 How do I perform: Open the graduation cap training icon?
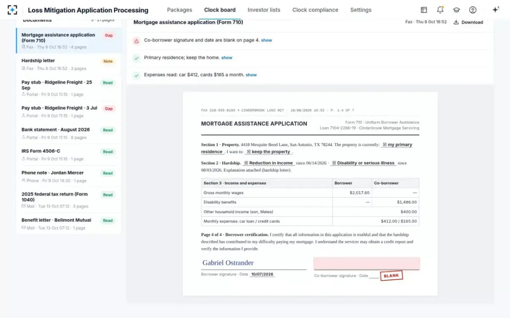pos(456,10)
